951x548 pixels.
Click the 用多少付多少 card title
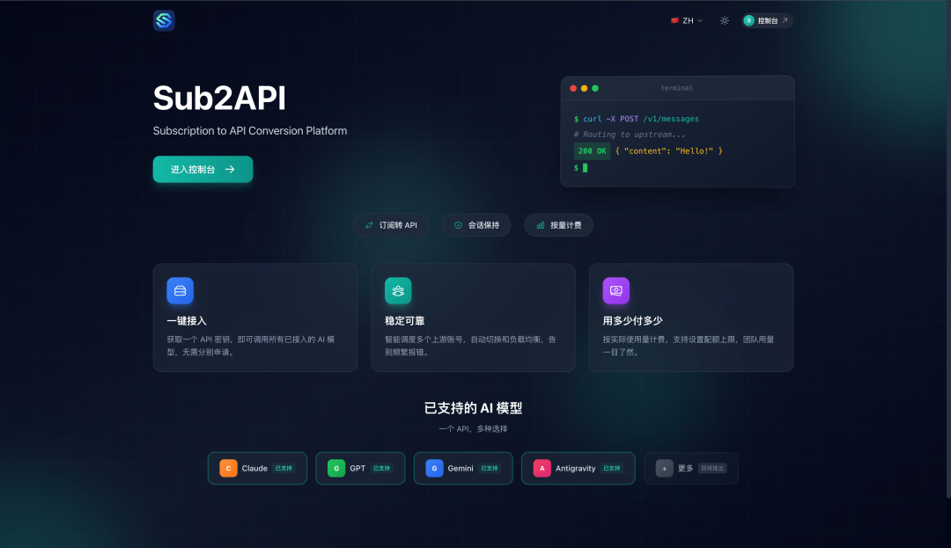(x=632, y=321)
